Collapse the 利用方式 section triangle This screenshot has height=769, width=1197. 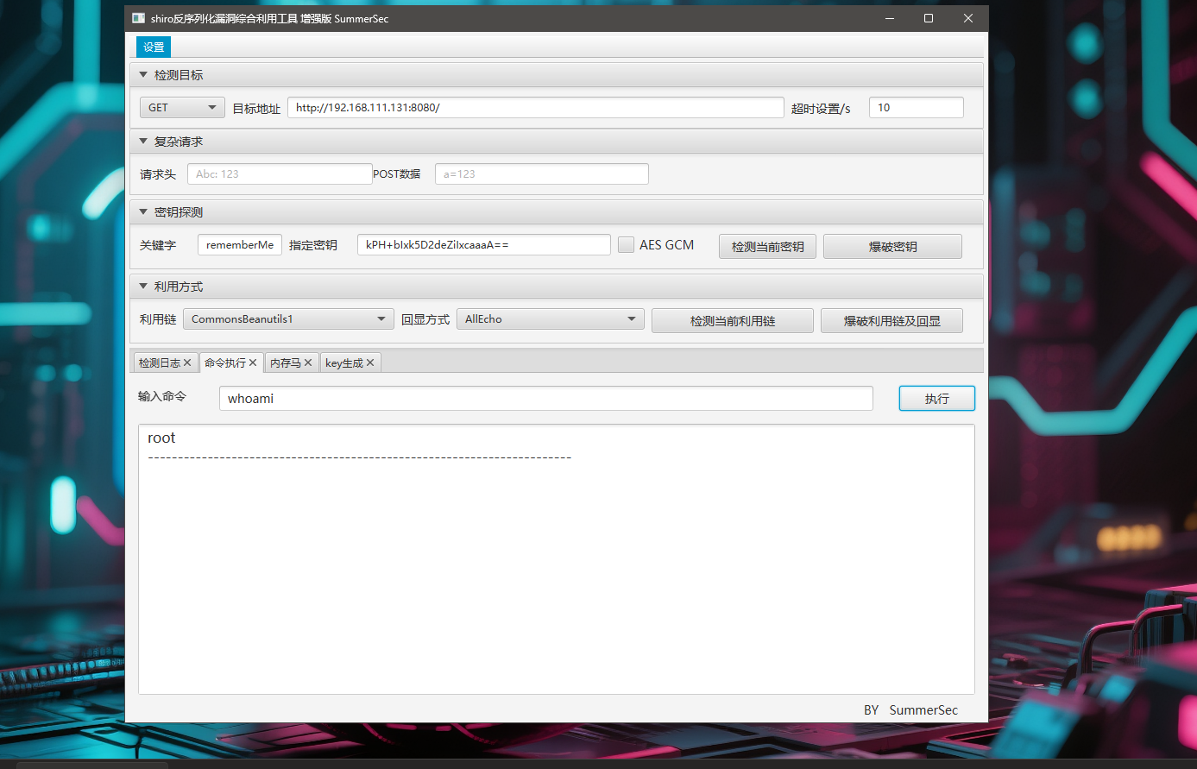click(x=143, y=287)
